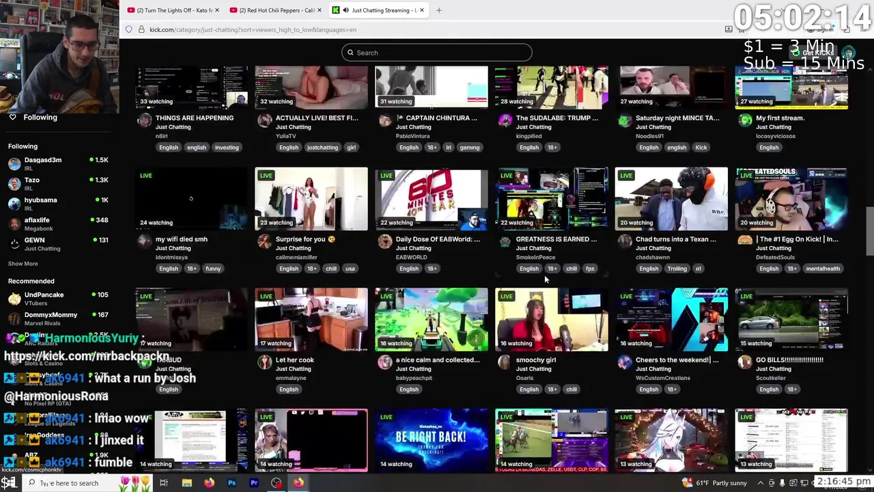This screenshot has width=874, height=492.
Task: Click the audio icon on Just Chatting tab
Action: 346,10
